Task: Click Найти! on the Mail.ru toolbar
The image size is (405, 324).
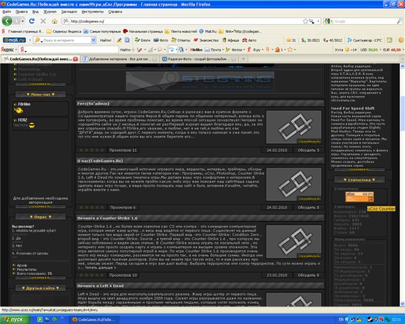Action: 106,40
